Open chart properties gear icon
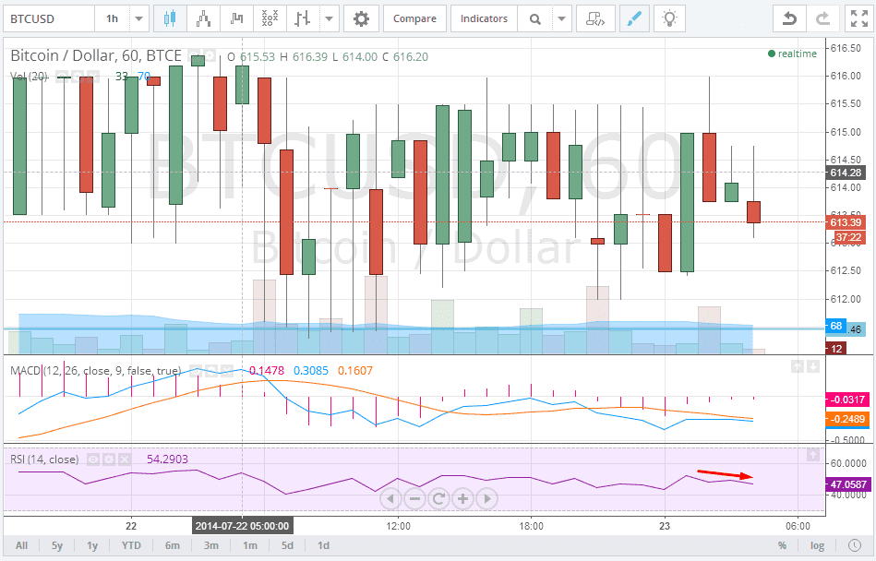Image resolution: width=876 pixels, height=561 pixels. (x=361, y=18)
